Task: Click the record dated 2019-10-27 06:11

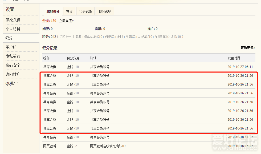Action: click(240, 67)
